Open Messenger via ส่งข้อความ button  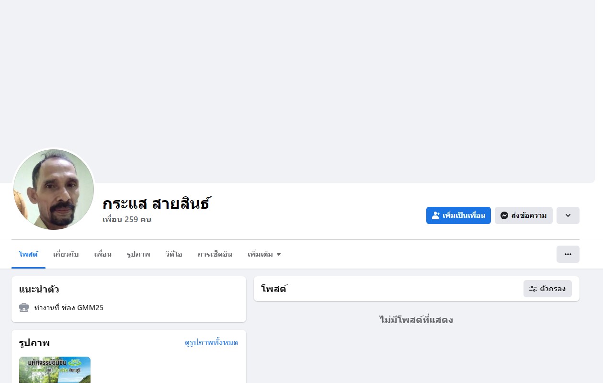pos(523,215)
